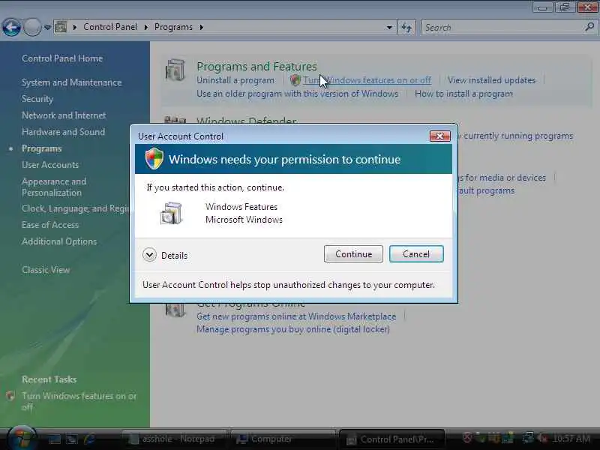Switch to Classic View
The height and width of the screenshot is (450, 600).
point(46,270)
